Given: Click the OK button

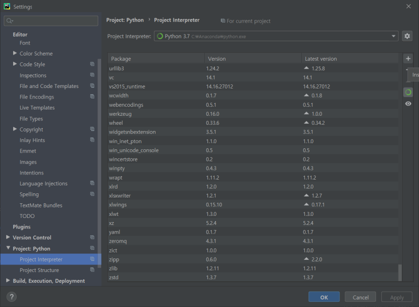Looking at the screenshot, I should (x=324, y=297).
